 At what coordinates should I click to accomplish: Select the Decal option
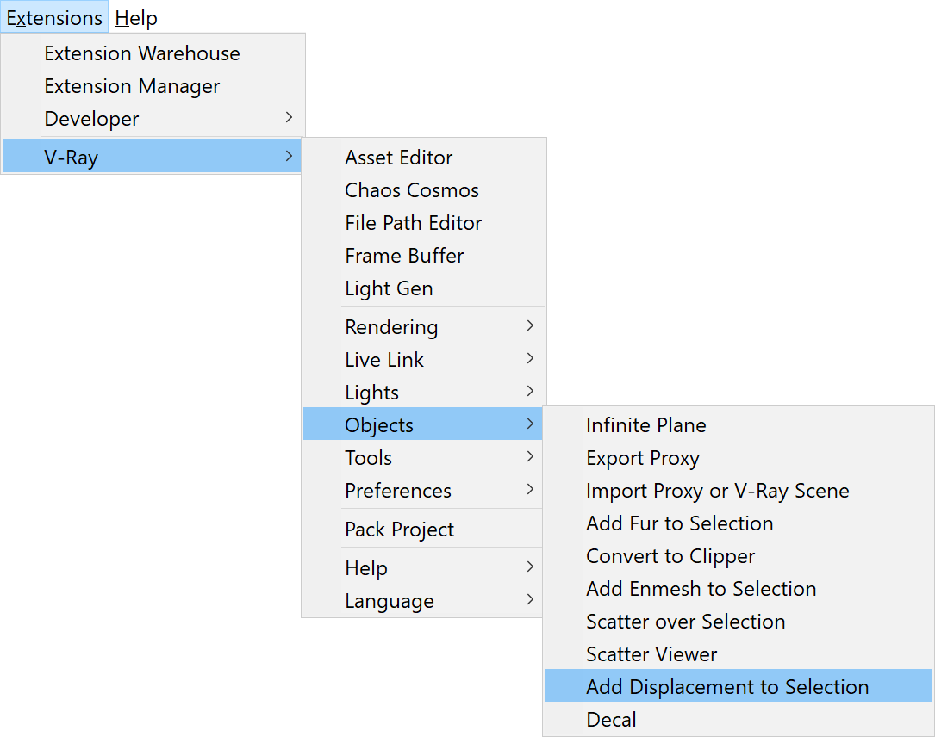coord(739,720)
